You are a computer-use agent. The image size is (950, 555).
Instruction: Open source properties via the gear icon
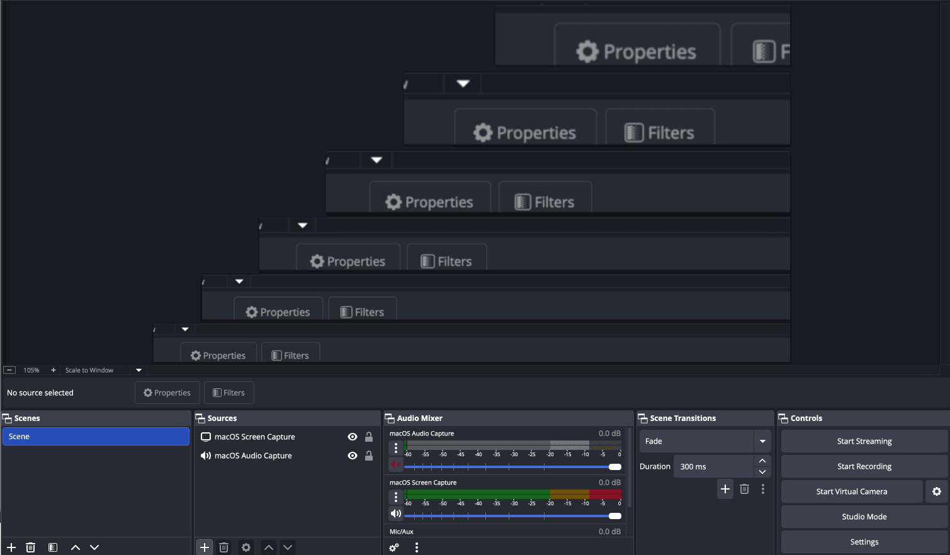(x=246, y=547)
